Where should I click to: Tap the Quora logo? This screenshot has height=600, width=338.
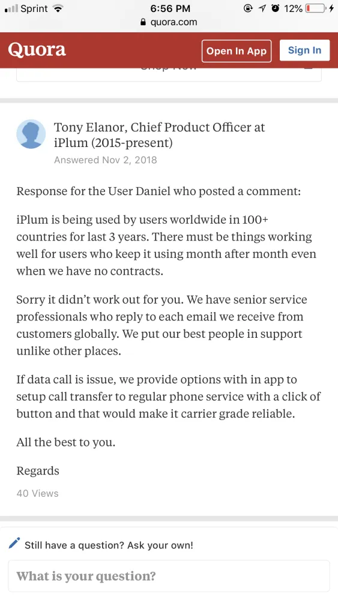tap(37, 50)
